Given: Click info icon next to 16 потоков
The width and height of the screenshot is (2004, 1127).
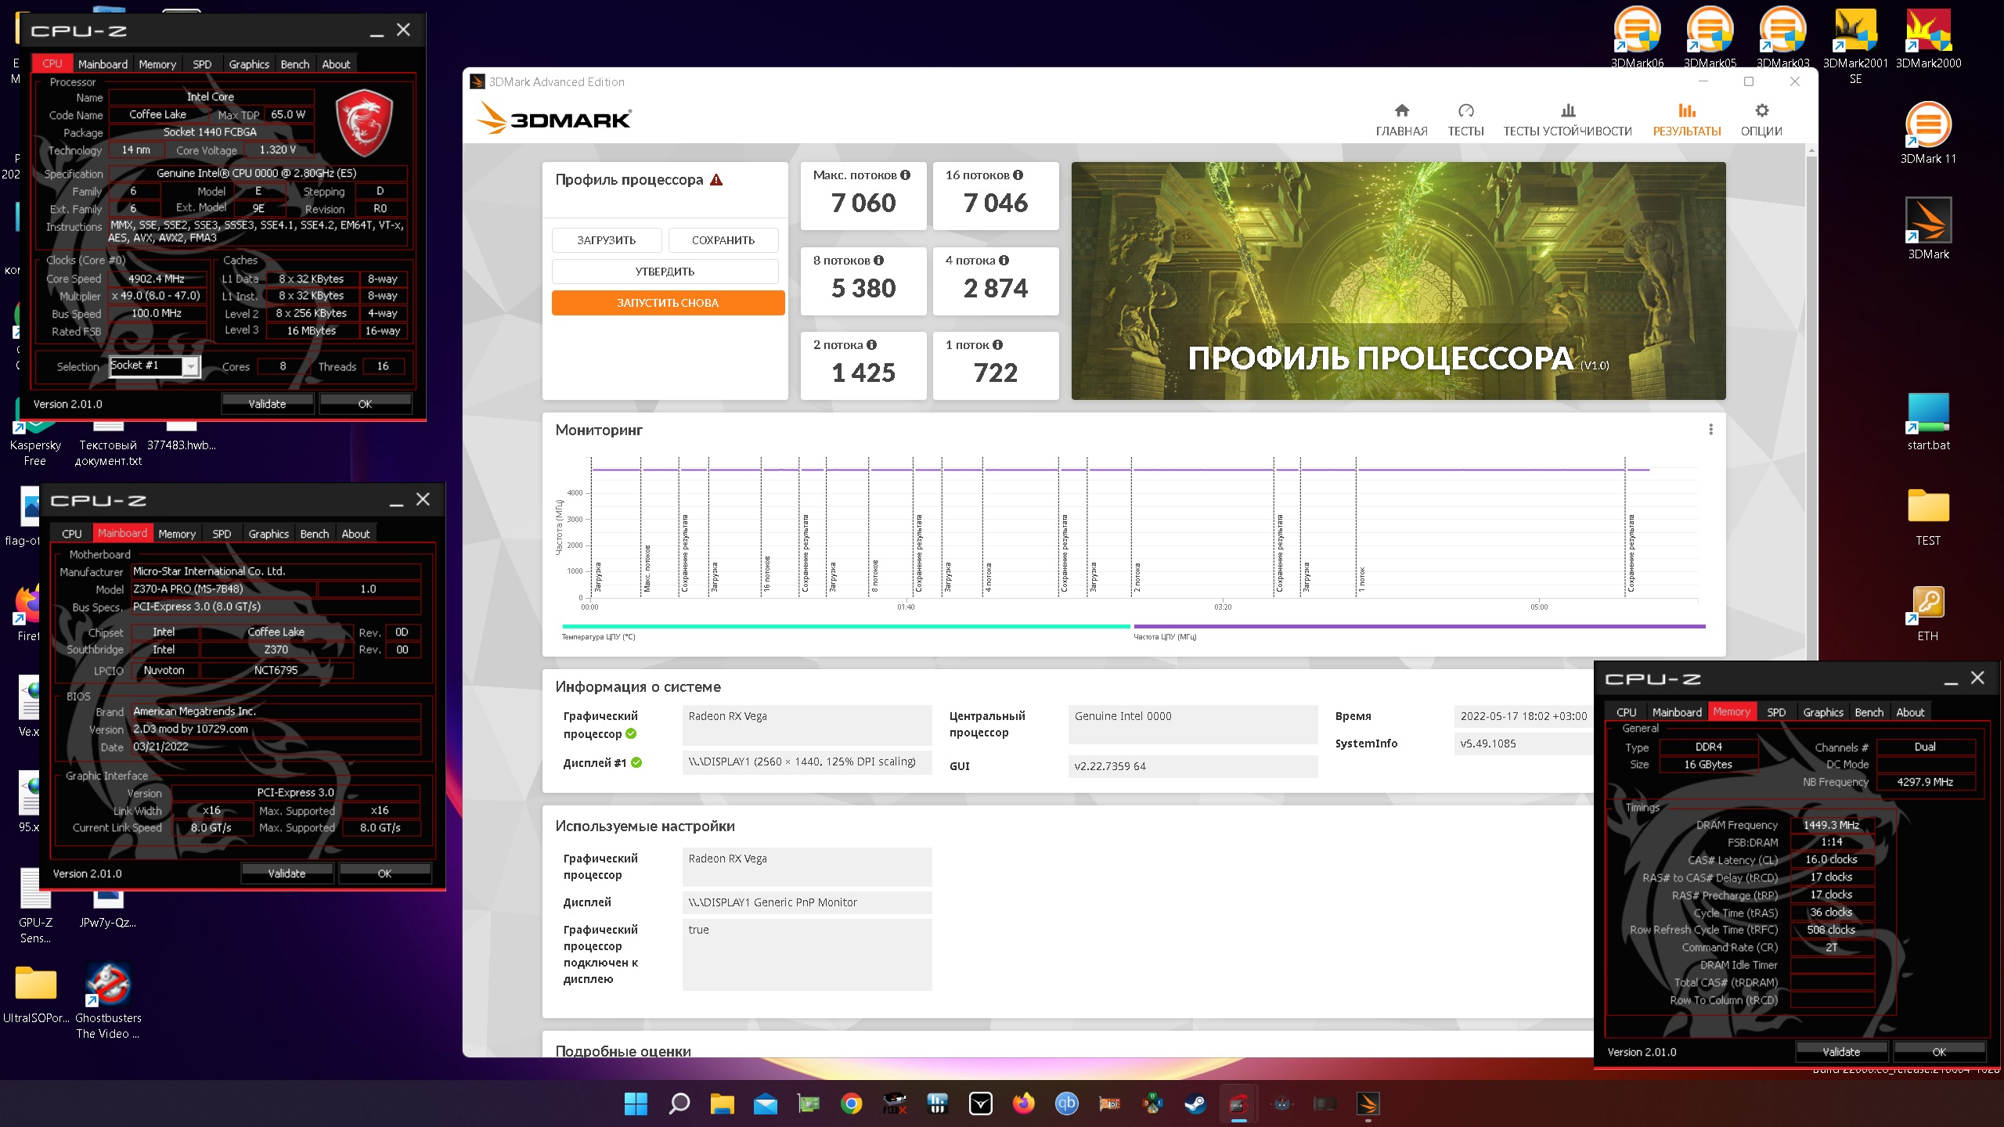Looking at the screenshot, I should [x=1018, y=175].
